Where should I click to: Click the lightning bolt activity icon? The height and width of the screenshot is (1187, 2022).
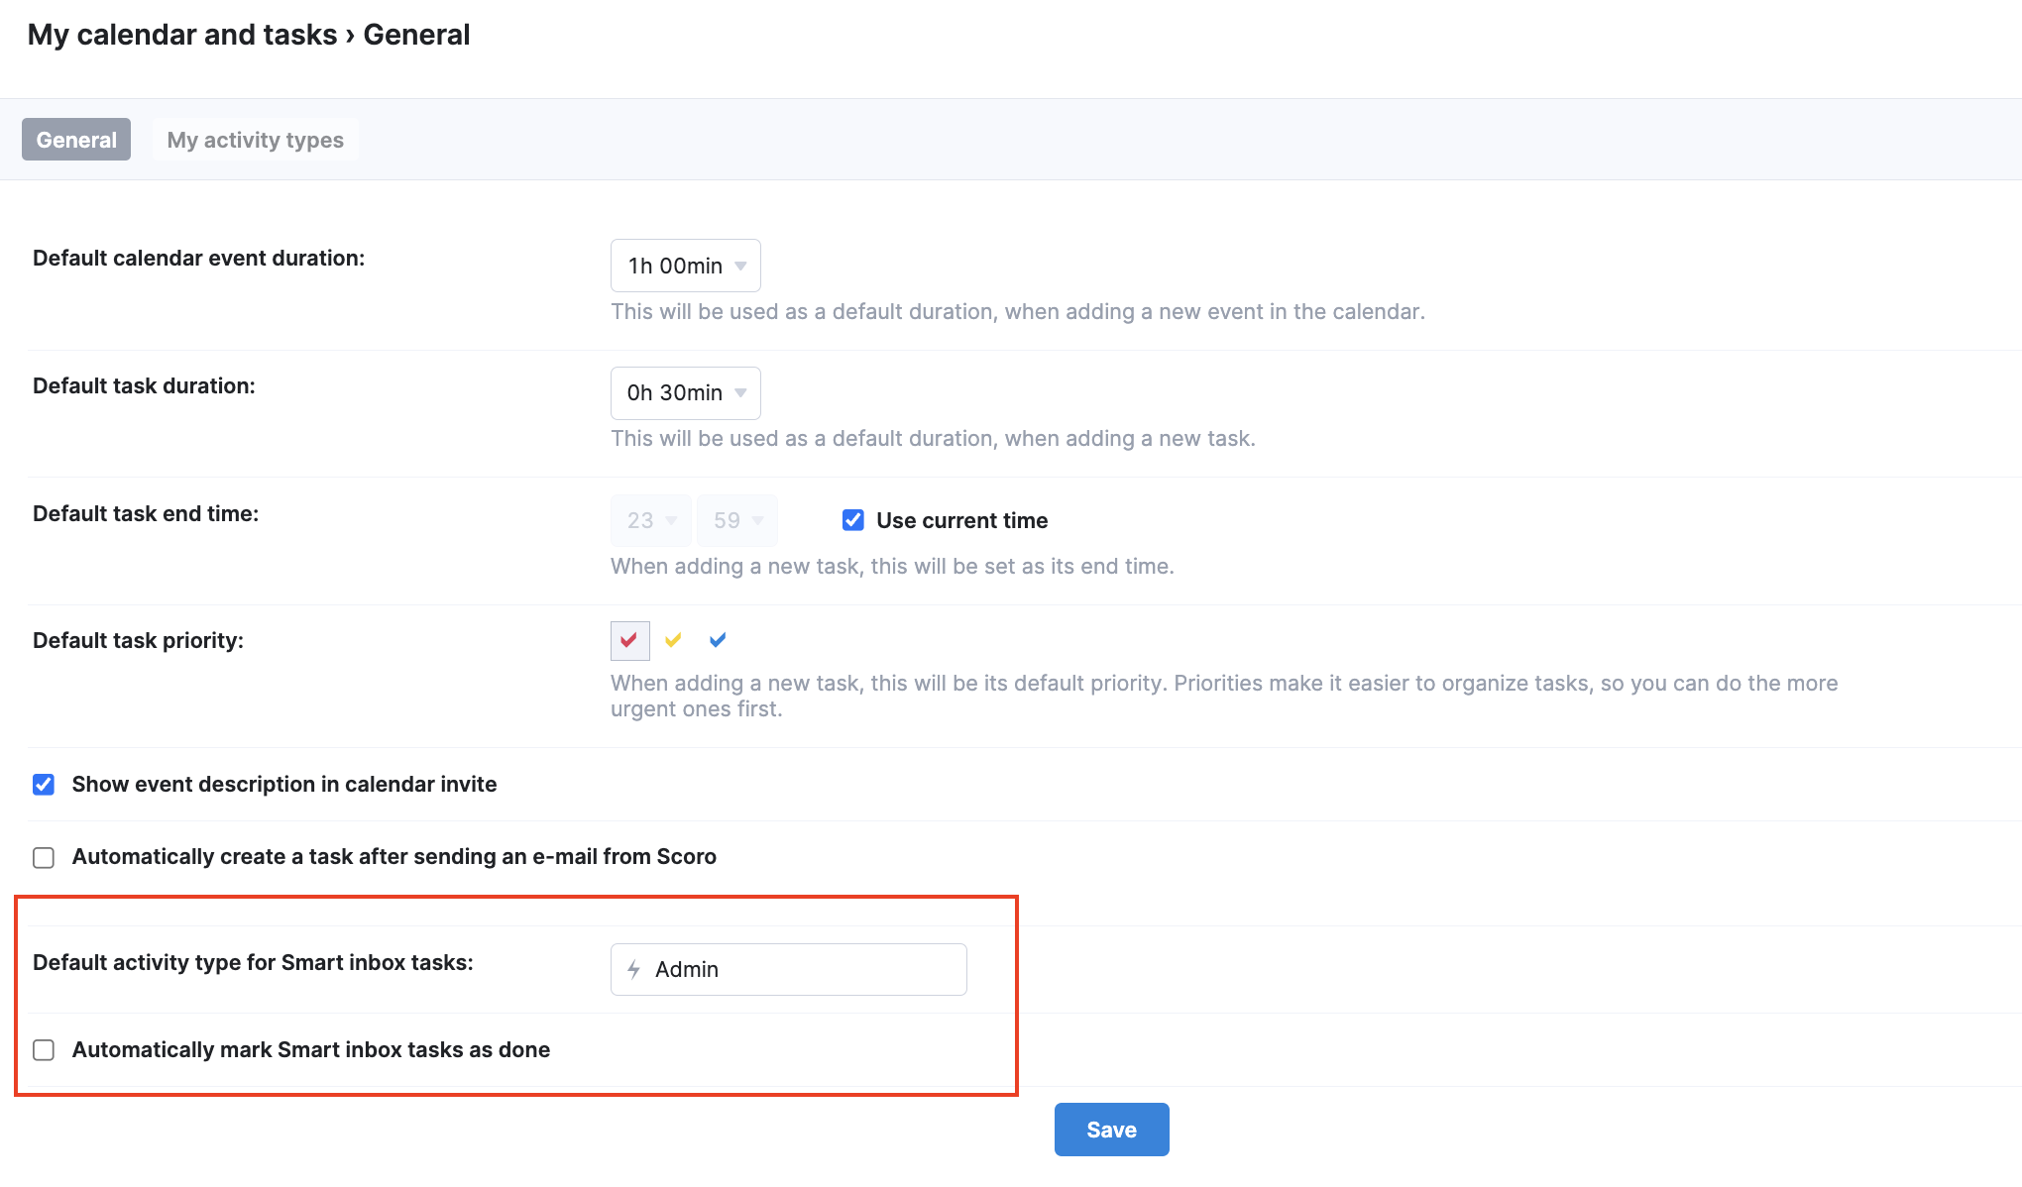tap(633, 969)
